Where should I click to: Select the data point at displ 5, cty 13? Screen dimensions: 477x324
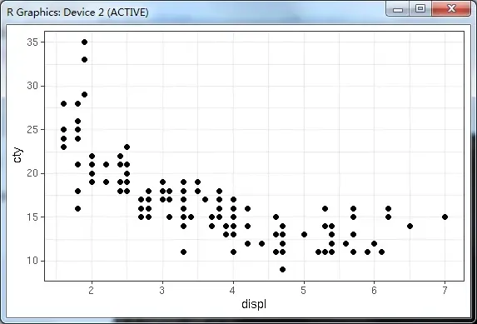(304, 235)
